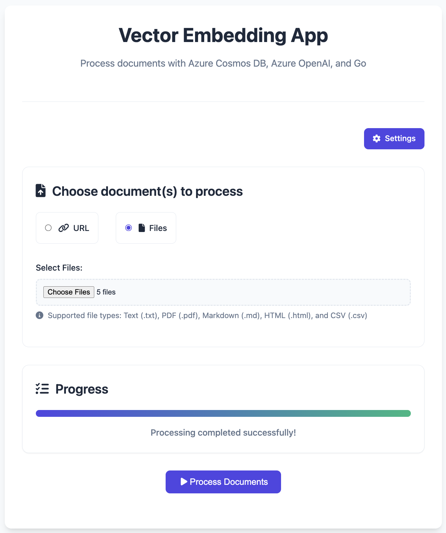The height and width of the screenshot is (533, 446).
Task: Click the gradient progress bar
Action: pyautogui.click(x=223, y=413)
